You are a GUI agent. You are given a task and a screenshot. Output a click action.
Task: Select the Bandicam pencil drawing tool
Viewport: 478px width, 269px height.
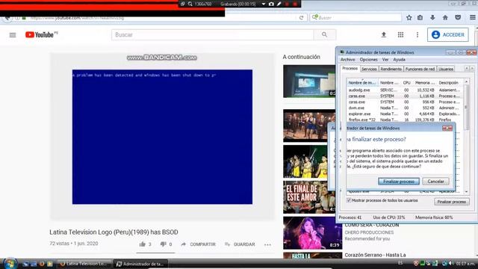pos(279,4)
